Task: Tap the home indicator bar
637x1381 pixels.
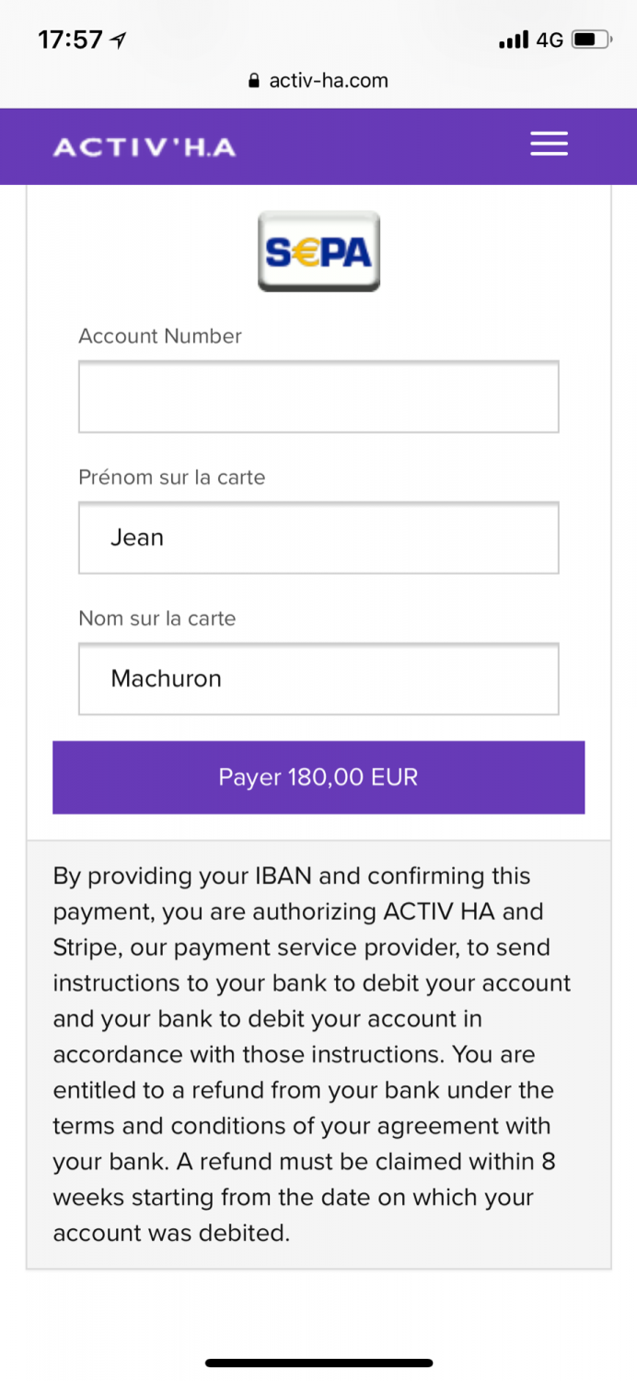Action: pyautogui.click(x=318, y=1363)
